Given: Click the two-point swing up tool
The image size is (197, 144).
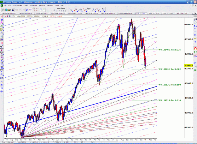Looking at the screenshot, I should tap(76, 10).
